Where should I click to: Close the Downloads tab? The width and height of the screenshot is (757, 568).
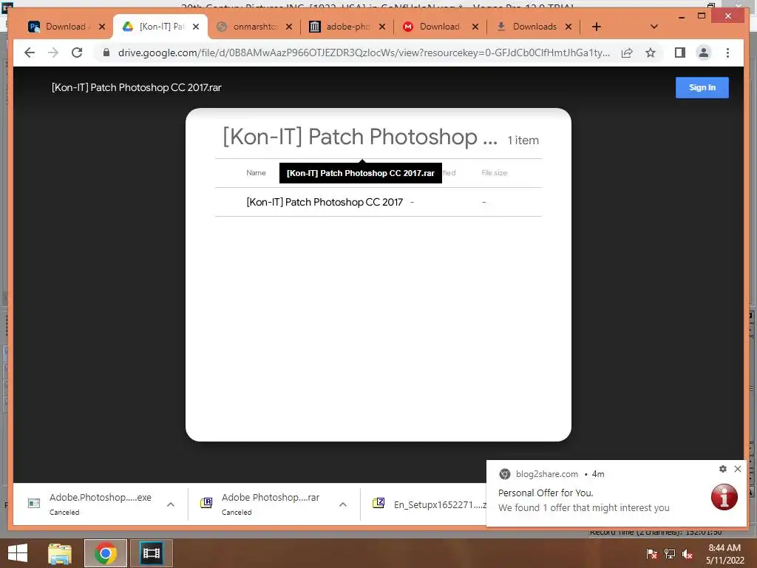(x=568, y=27)
